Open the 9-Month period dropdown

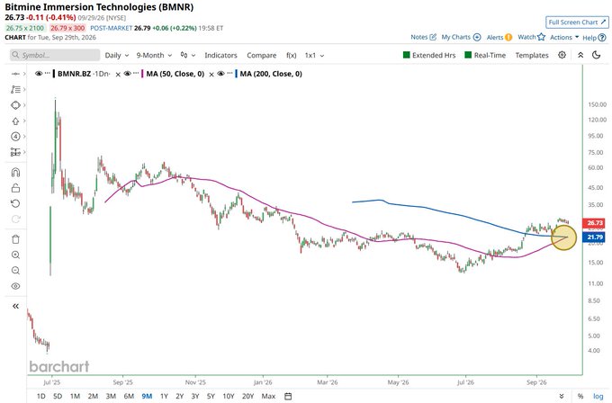(154, 56)
